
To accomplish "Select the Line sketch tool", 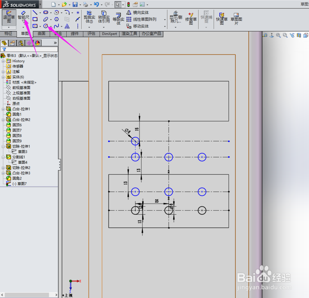I will pos(35,13).
